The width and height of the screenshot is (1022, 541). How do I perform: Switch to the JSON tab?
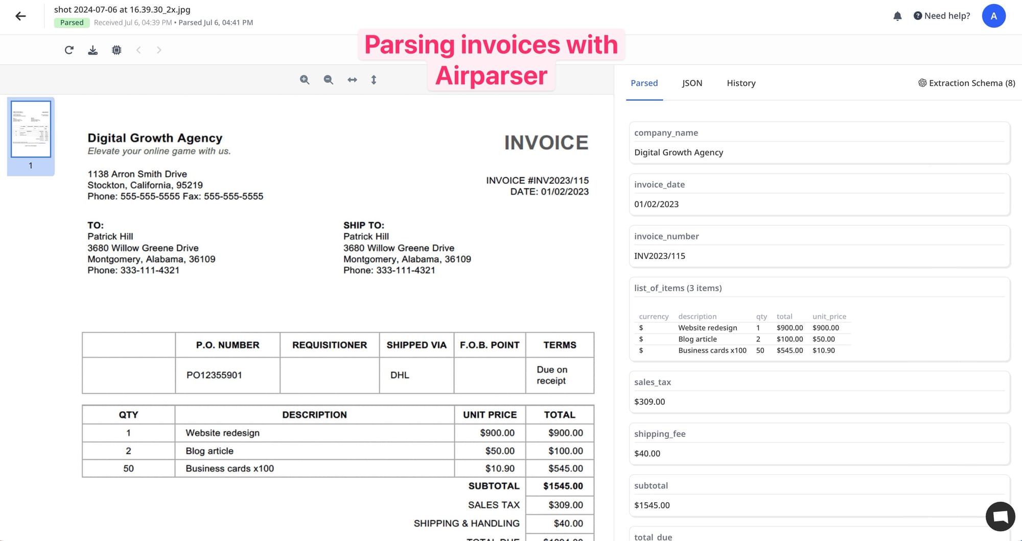pos(692,83)
